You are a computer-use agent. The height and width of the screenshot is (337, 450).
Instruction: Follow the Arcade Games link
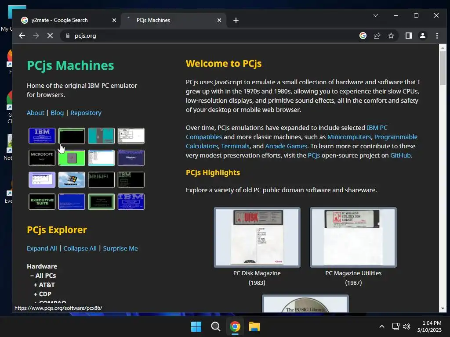(286, 146)
